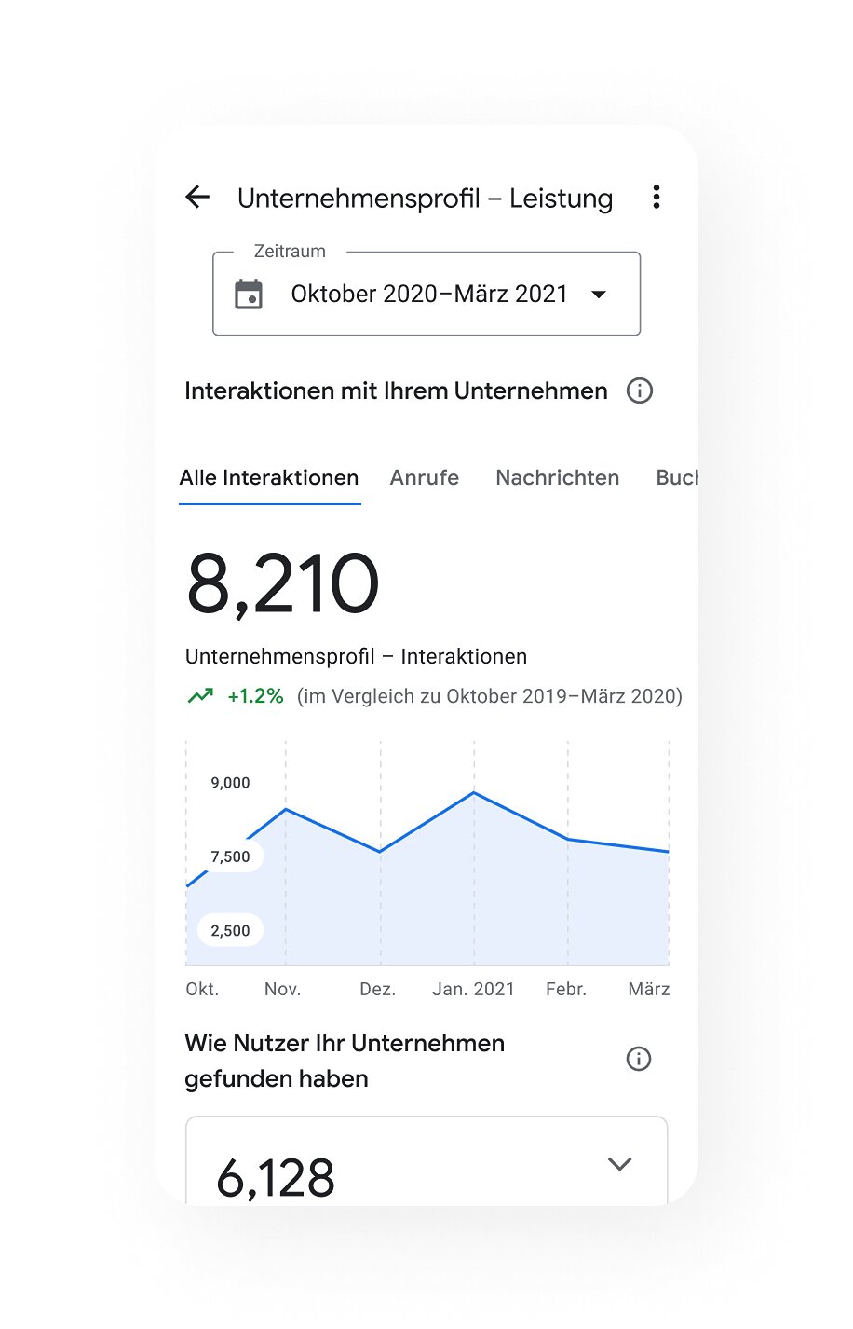Tap the 8,210 interactions total

point(282,584)
